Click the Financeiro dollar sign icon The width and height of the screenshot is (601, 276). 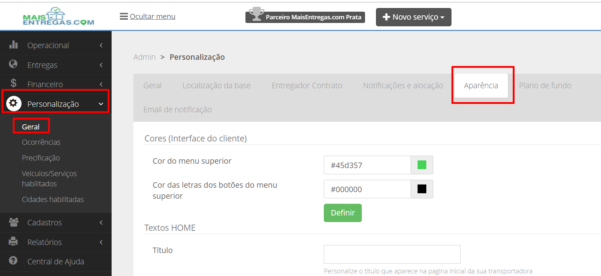click(13, 83)
